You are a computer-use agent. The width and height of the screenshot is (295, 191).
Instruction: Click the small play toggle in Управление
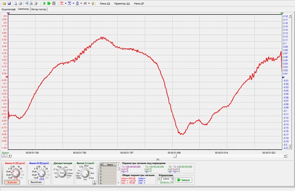click(x=160, y=179)
